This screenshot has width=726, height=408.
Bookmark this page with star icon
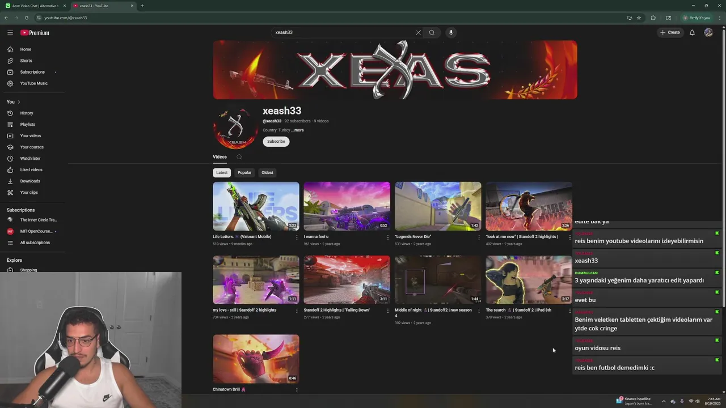639,18
